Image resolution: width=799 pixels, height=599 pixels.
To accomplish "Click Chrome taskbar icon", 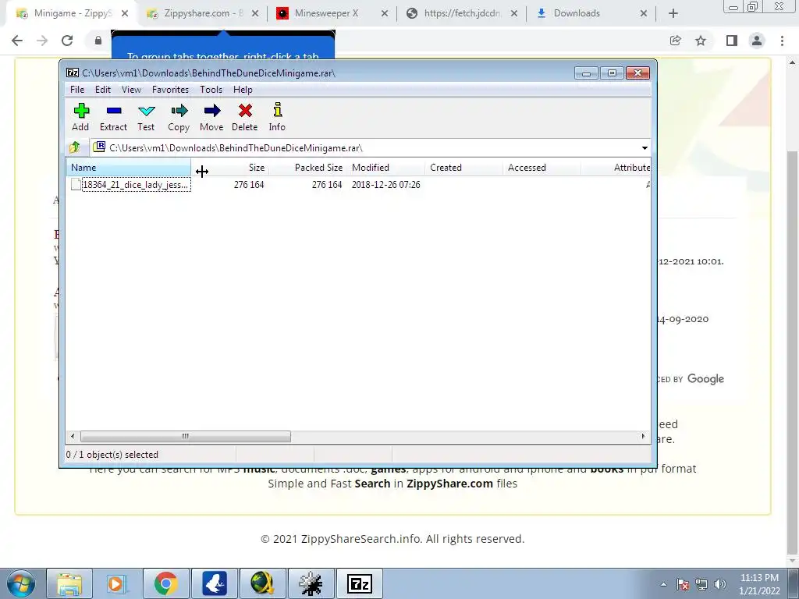I will pos(166,583).
